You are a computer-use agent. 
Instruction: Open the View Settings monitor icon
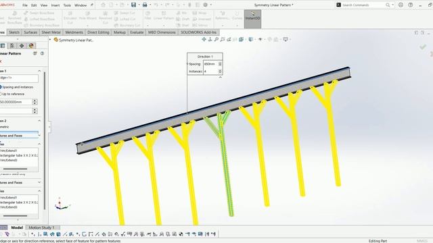(x=286, y=39)
